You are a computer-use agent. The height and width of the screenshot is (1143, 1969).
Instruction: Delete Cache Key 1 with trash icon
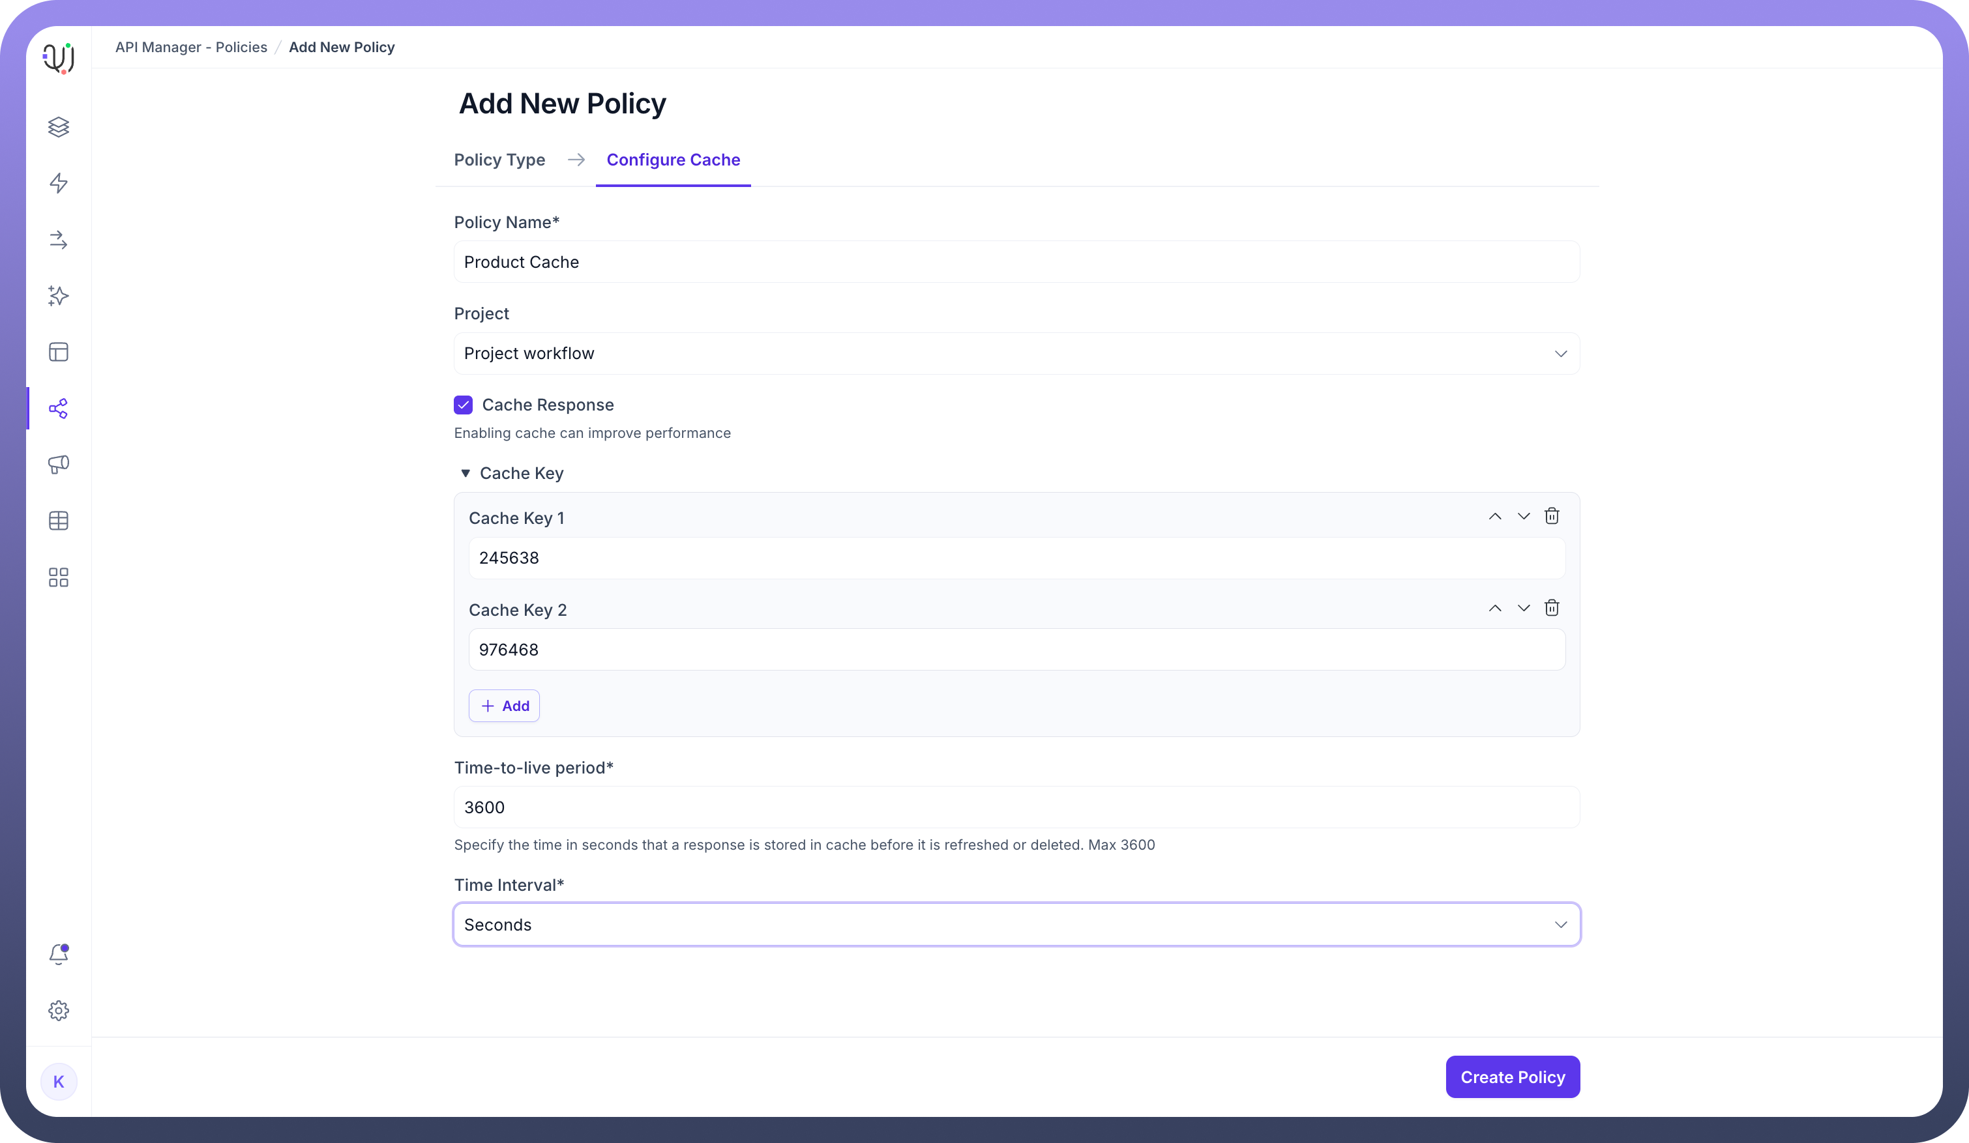point(1552,516)
